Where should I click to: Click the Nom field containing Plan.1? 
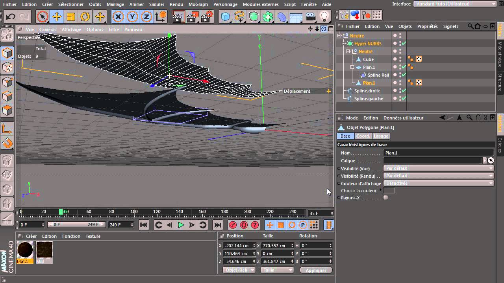point(438,153)
